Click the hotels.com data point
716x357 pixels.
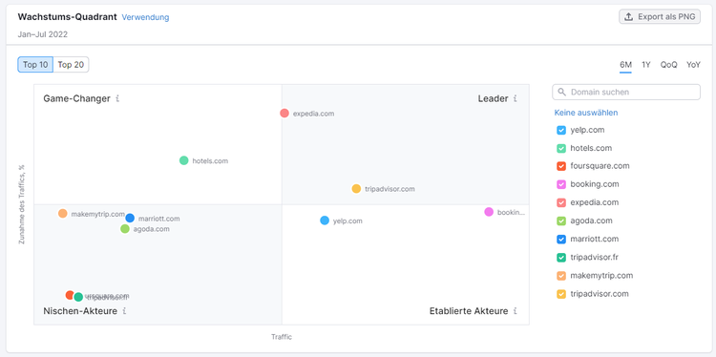point(184,160)
